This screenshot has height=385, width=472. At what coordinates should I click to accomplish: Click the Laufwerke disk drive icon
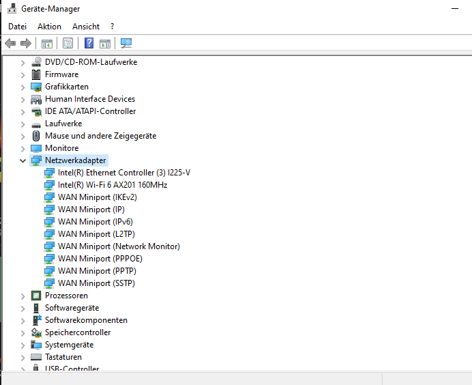point(36,124)
